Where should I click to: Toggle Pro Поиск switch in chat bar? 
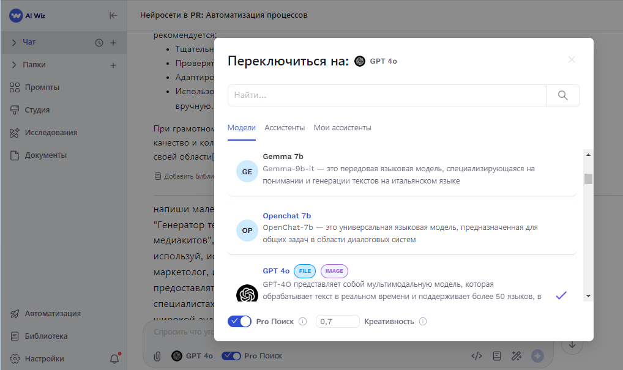coord(231,356)
